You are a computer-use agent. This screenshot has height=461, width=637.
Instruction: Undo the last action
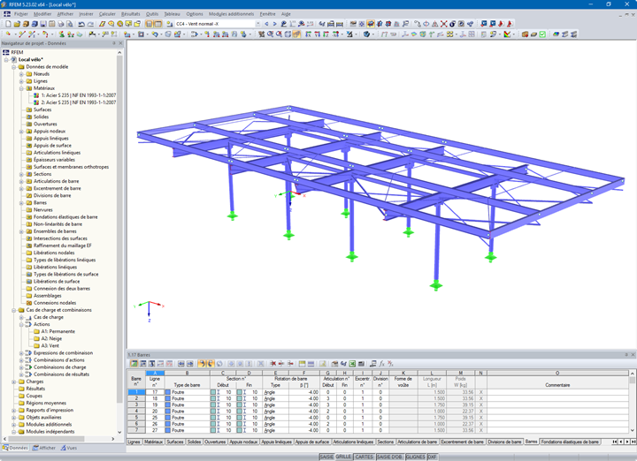point(81,24)
